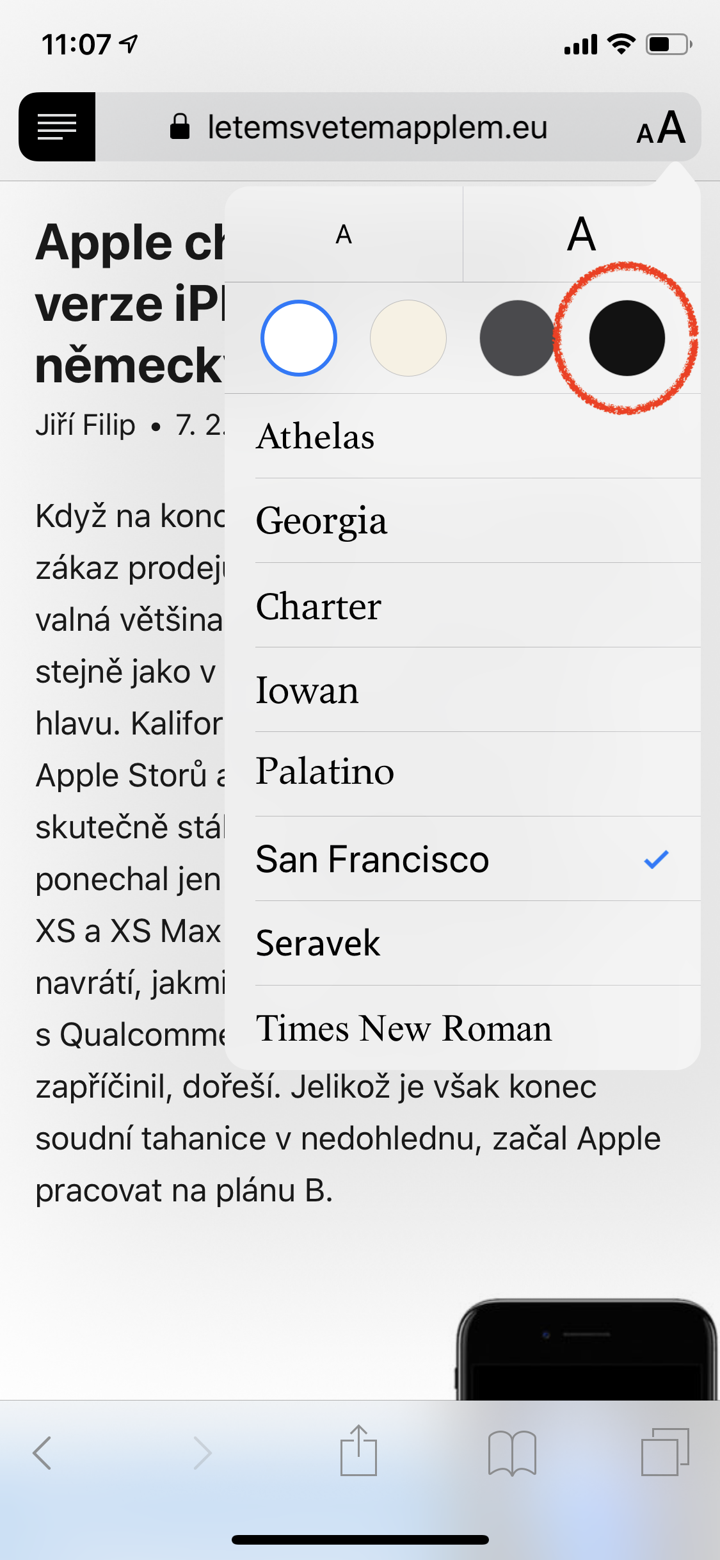Switch font to Georgia
The image size is (720, 1560).
pos(321,521)
